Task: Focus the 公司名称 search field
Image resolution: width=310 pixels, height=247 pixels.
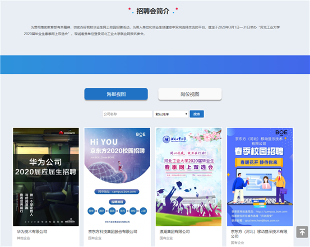Action: (127, 114)
